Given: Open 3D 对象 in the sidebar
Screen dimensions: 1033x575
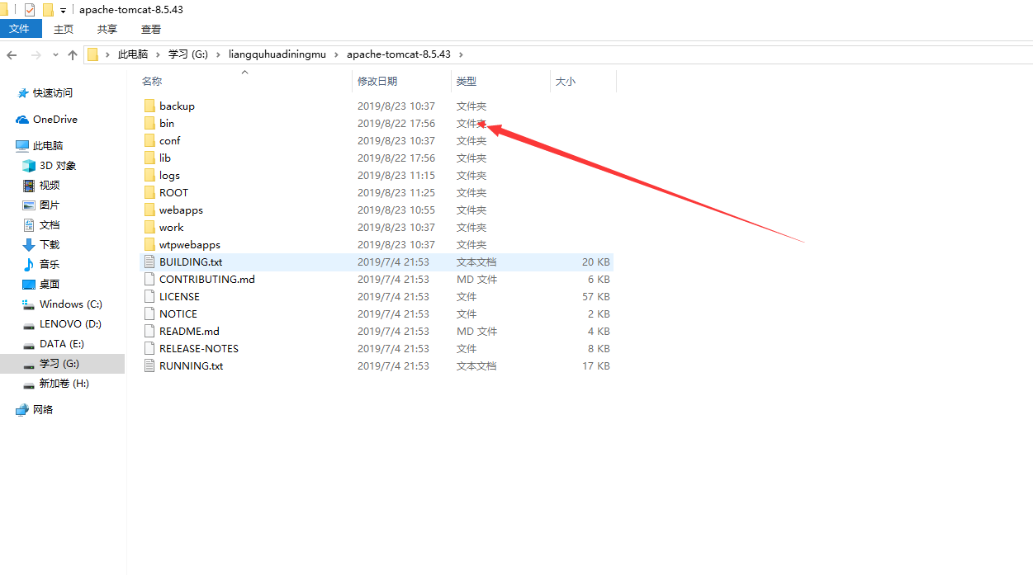Looking at the screenshot, I should (50, 165).
